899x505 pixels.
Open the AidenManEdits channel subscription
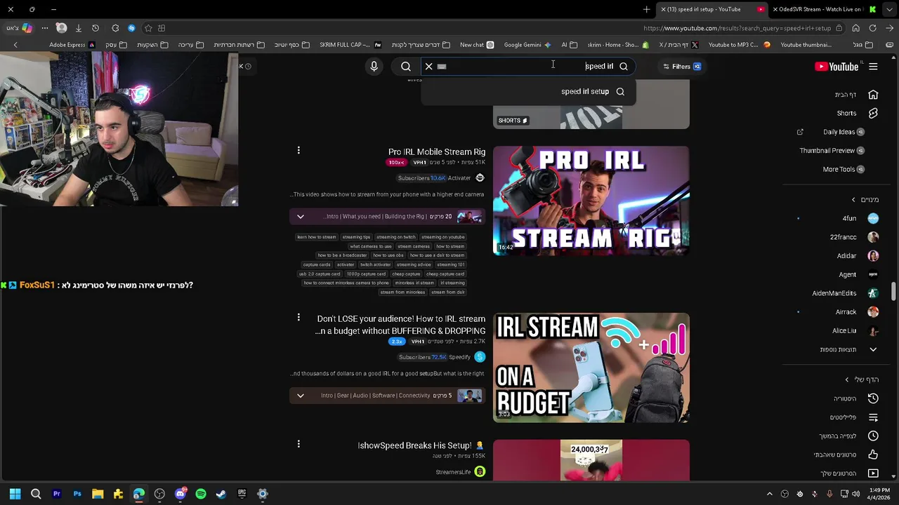845,293
